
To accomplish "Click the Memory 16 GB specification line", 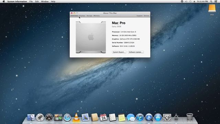I will [124, 35].
